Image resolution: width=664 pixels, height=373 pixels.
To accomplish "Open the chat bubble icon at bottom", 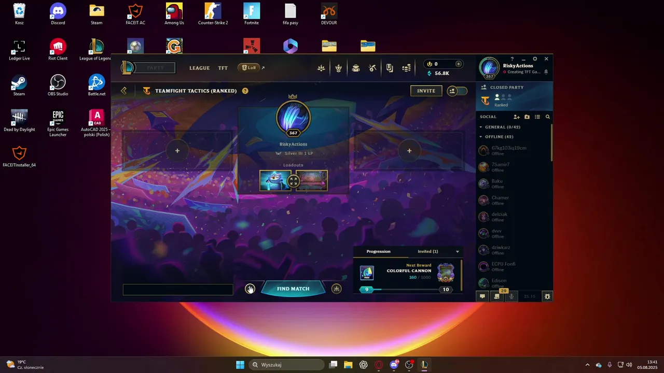I will (482, 296).
